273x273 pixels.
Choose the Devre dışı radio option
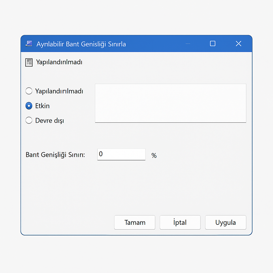tap(29, 121)
